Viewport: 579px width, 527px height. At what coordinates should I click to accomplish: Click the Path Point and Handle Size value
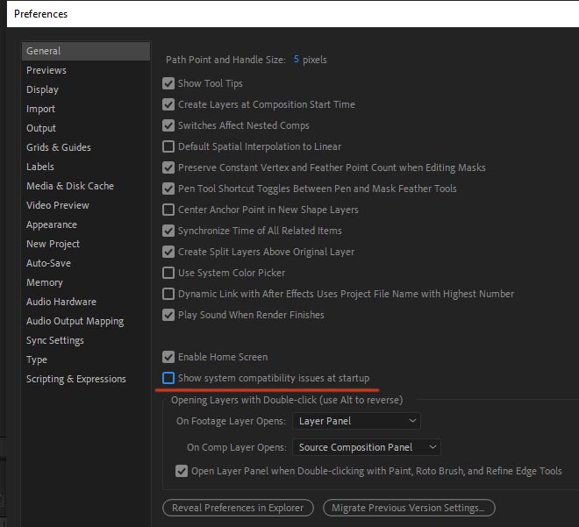coord(297,60)
